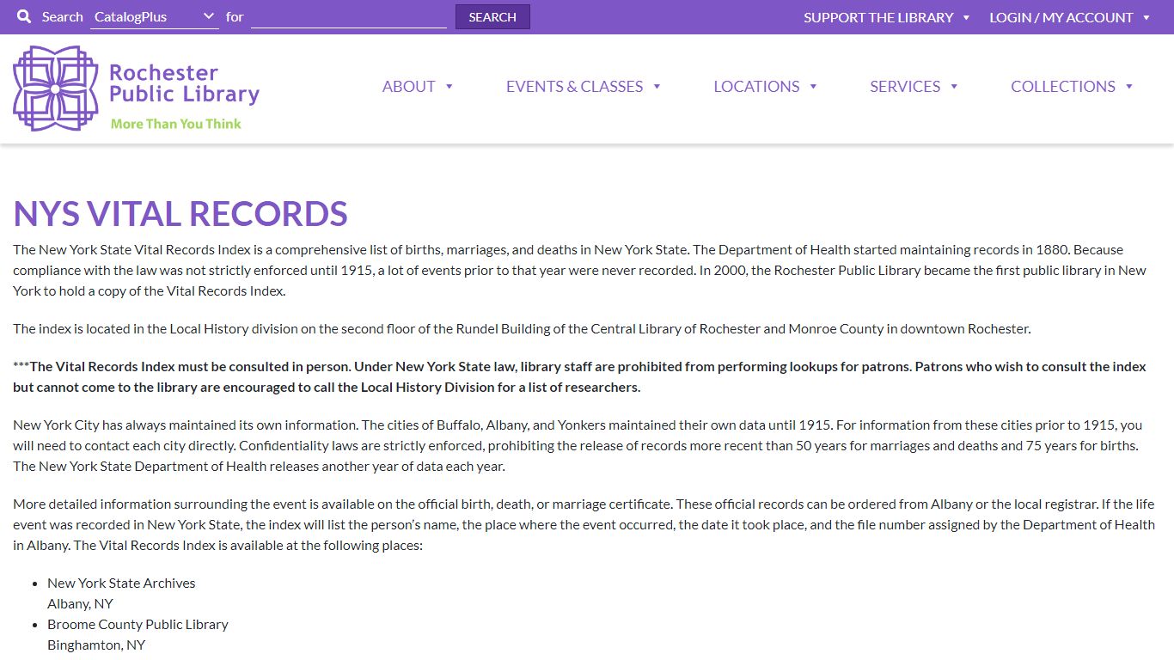
Task: Expand the arrow next to SERVICES
Action: point(954,86)
